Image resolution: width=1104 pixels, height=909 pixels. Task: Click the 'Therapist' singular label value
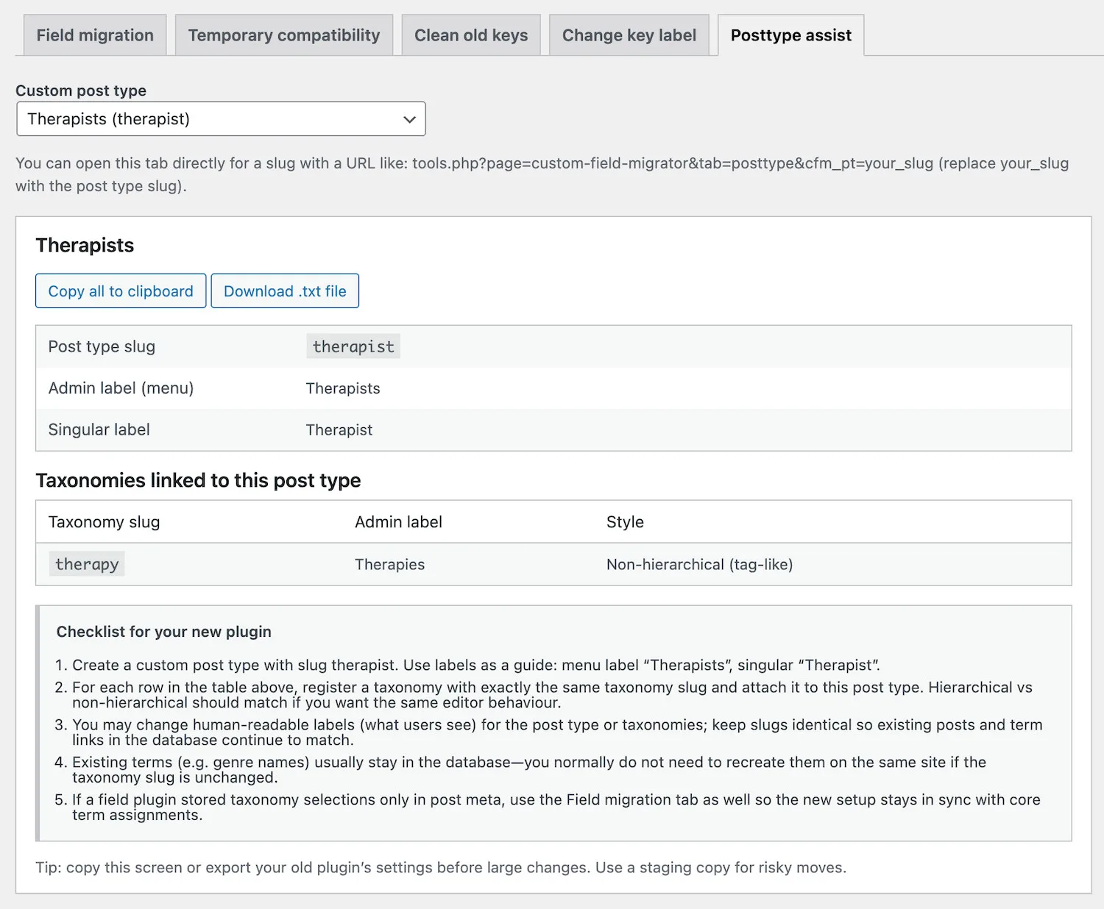click(339, 430)
